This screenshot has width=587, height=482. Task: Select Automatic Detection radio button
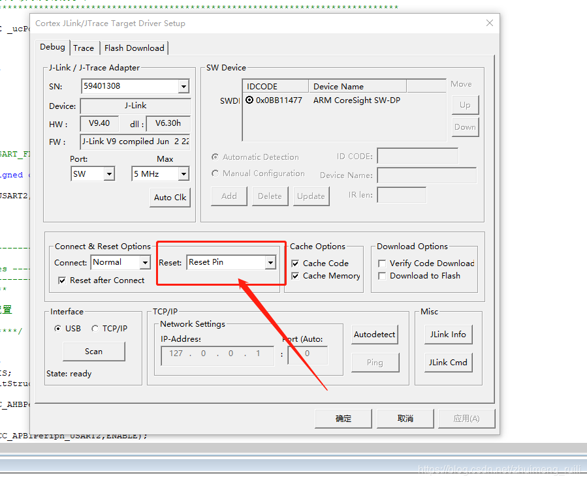[215, 157]
